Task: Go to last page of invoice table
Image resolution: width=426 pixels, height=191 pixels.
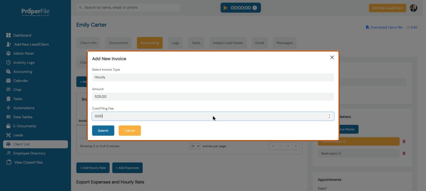Action: click(296, 146)
